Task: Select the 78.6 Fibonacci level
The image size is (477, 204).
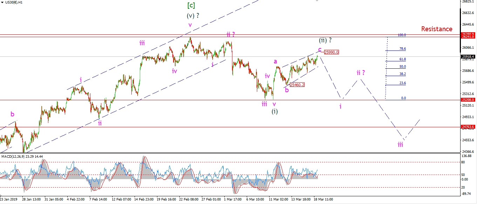Action: click(x=402, y=49)
